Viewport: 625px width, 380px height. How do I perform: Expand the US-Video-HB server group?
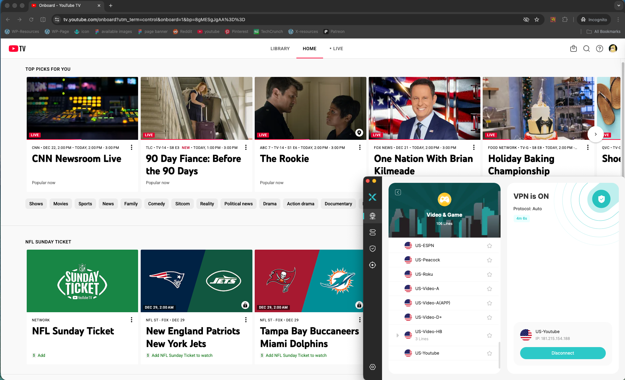(397, 335)
